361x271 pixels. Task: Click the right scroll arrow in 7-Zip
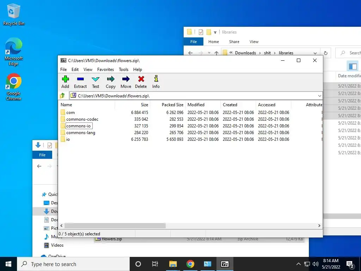[319, 225]
